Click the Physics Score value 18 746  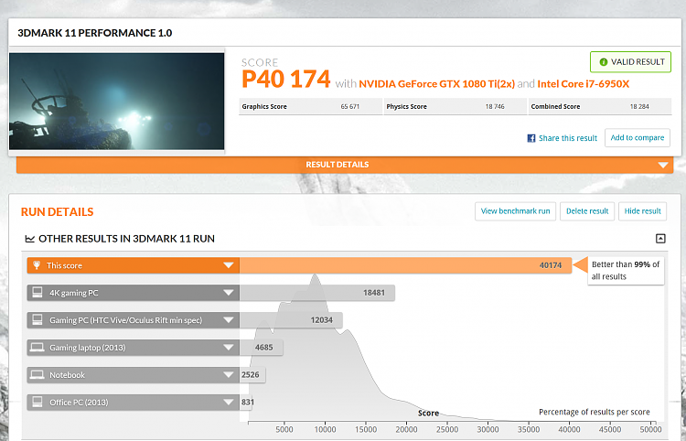point(495,106)
